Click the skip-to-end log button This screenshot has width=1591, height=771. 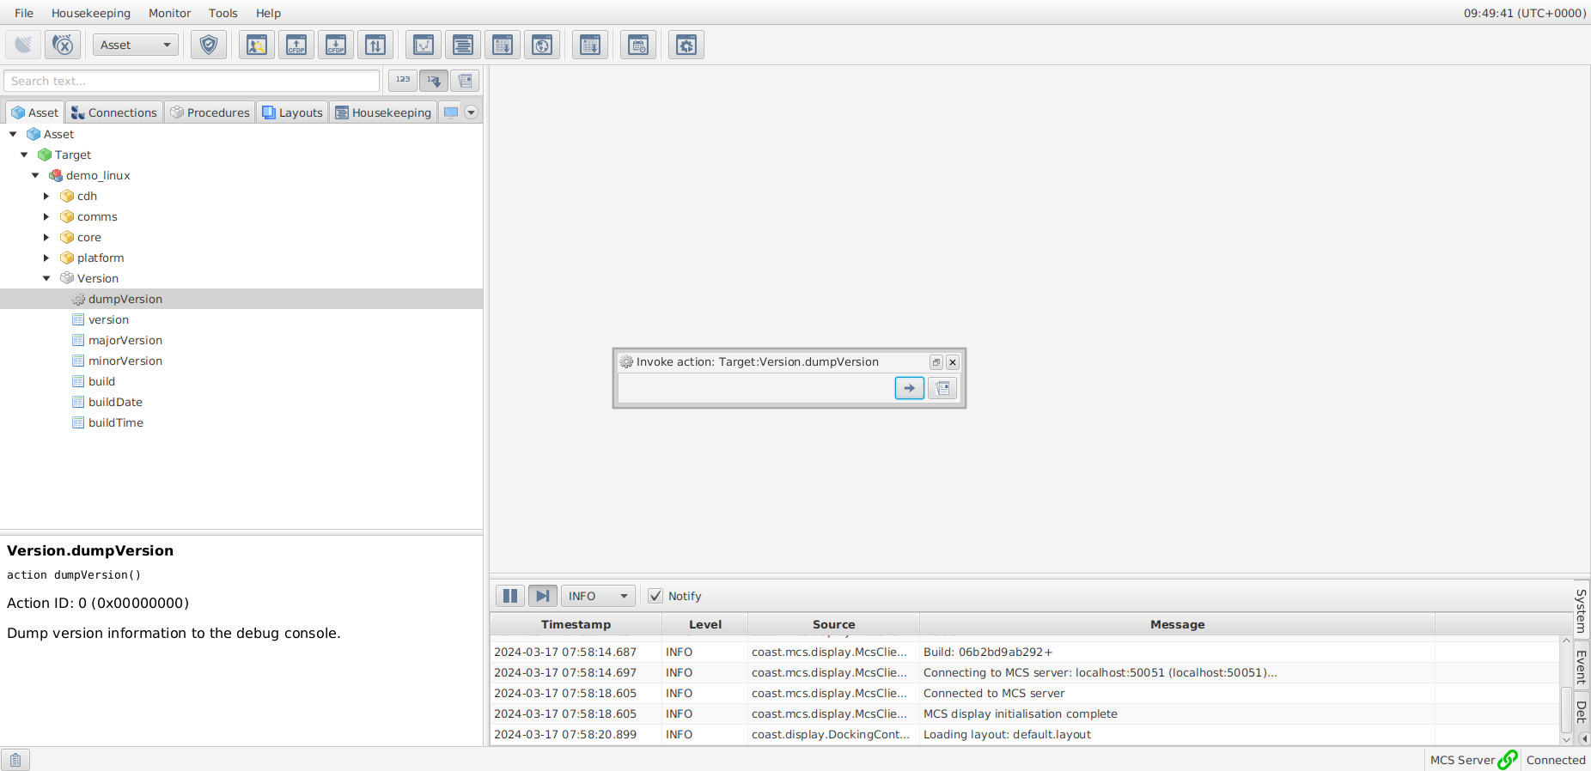point(543,596)
